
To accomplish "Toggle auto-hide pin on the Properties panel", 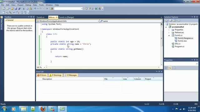I will pos(194,60).
